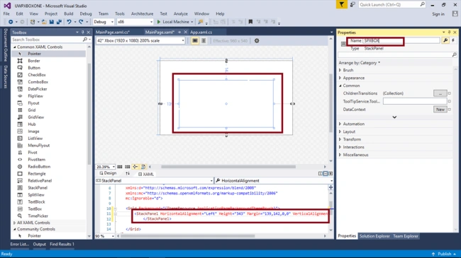Collapse the split pane view
Viewport: 461px width, 258px height.
coord(331,174)
